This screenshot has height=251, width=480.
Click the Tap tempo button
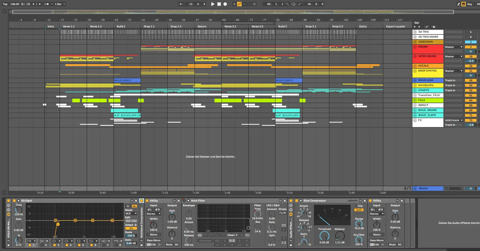[5, 4]
